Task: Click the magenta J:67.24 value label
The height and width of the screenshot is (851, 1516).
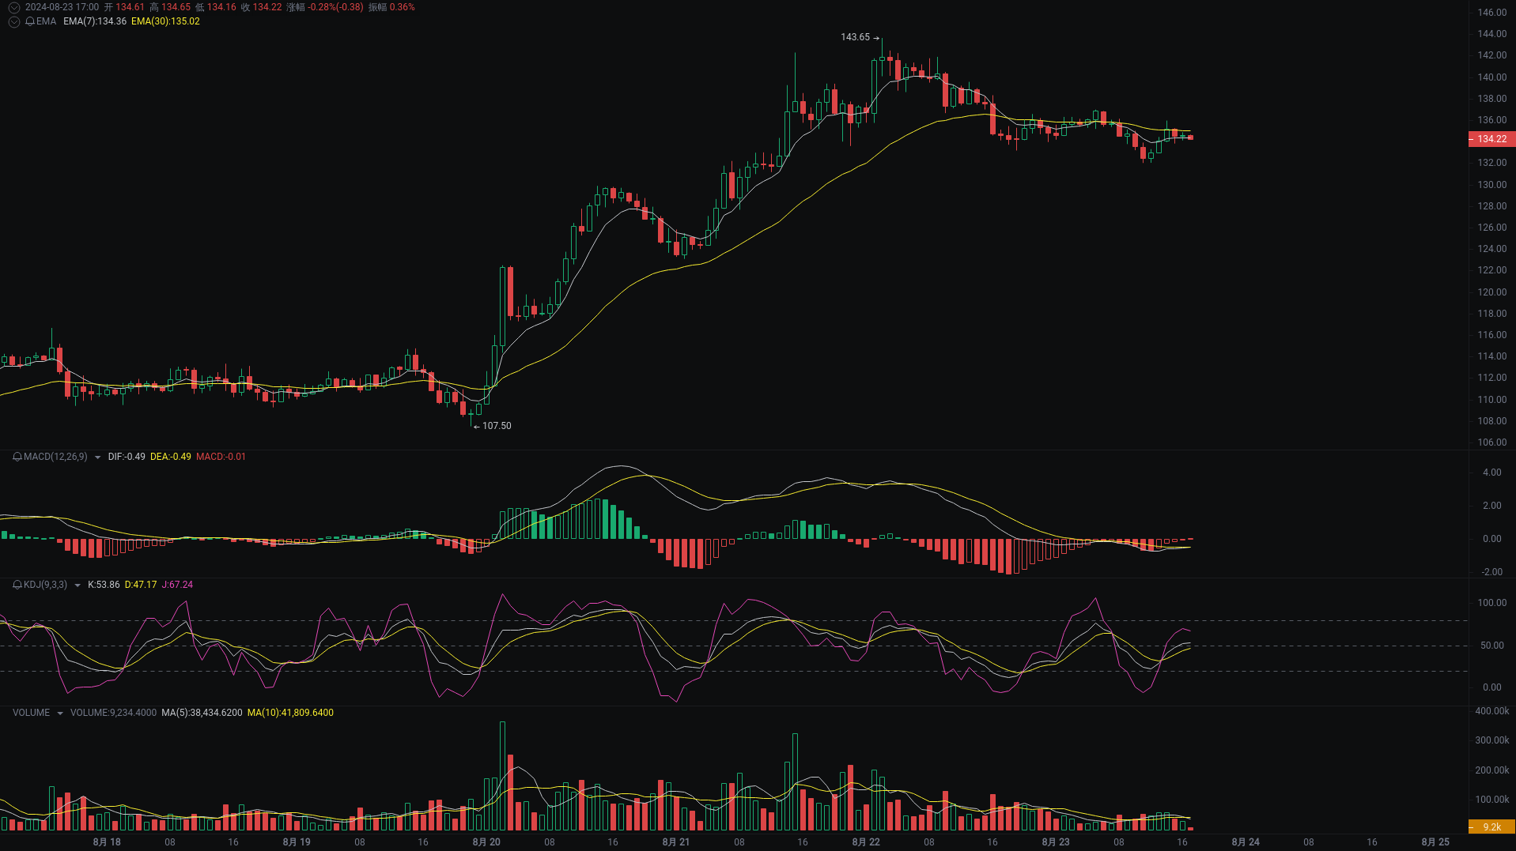Action: pyautogui.click(x=177, y=585)
